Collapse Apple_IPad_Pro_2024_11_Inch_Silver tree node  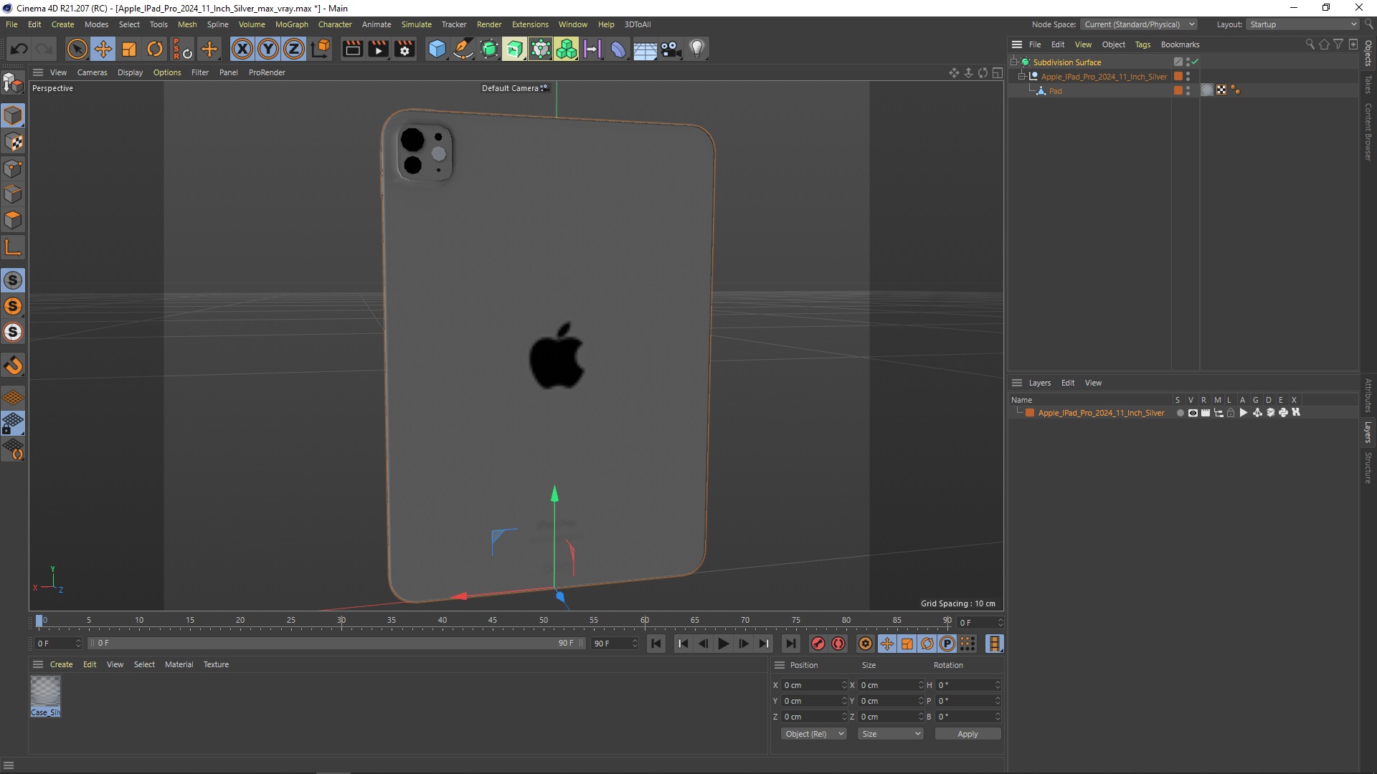pos(1022,77)
